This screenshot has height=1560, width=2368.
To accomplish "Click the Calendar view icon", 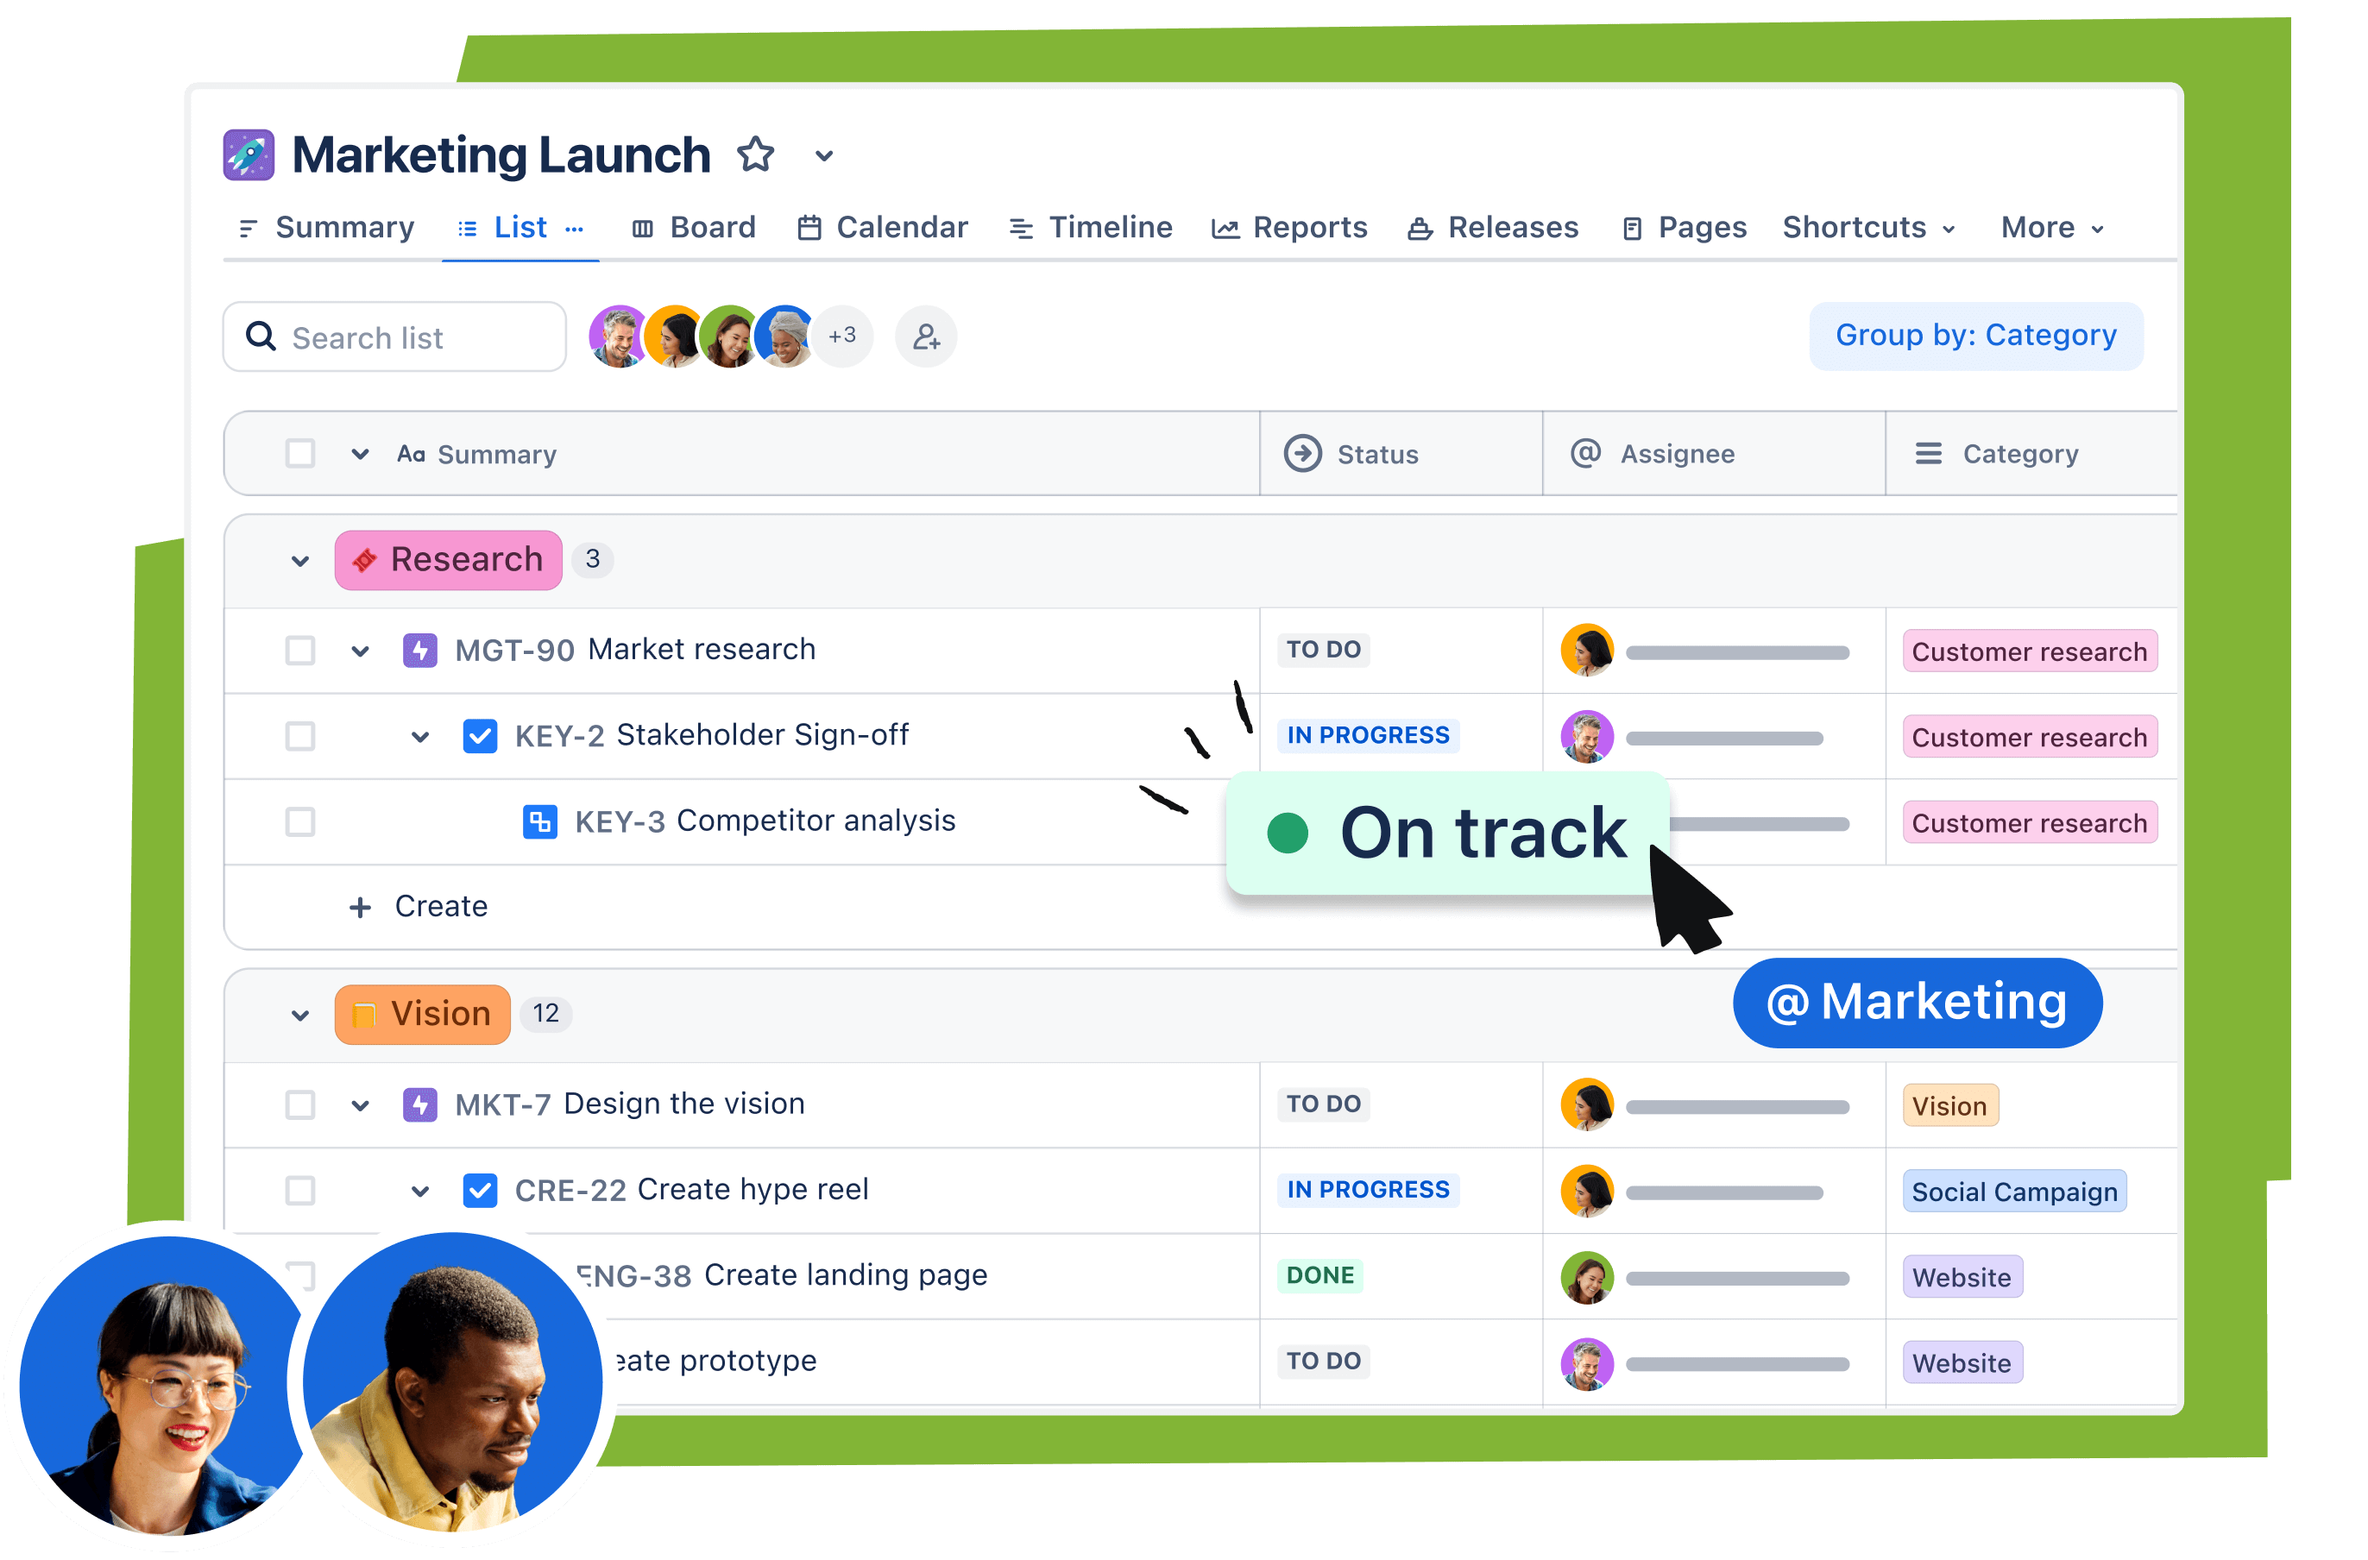I will point(811,226).
